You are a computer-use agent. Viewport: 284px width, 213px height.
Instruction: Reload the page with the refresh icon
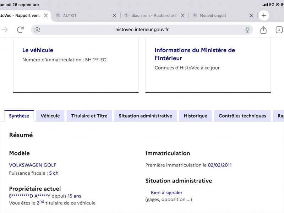(x=20, y=30)
